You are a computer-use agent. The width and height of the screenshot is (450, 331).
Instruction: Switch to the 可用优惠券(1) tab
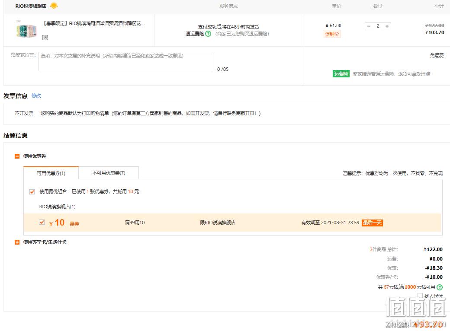point(51,173)
